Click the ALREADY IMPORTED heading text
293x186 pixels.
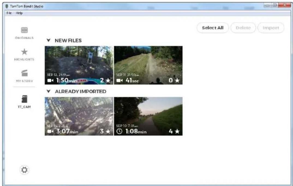click(80, 92)
